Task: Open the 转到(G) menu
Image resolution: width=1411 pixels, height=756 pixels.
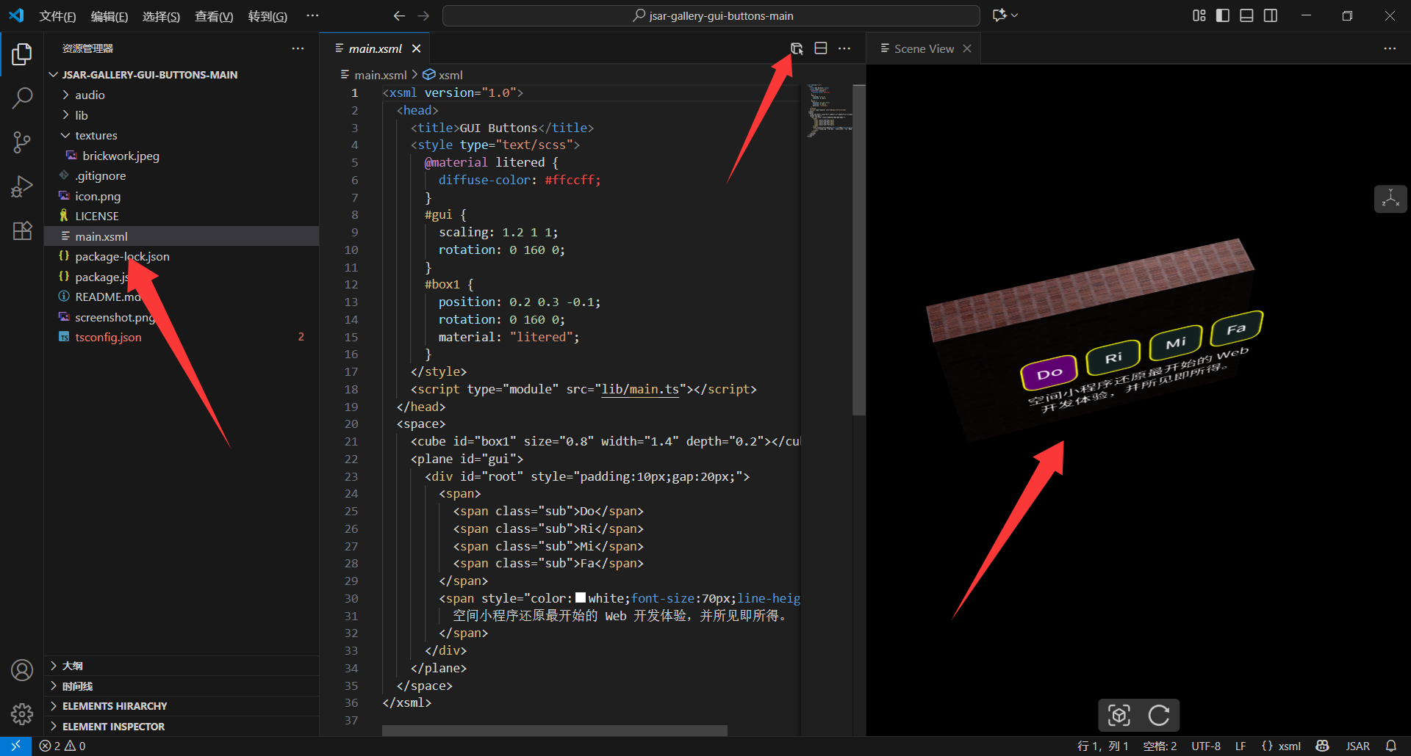Action: point(268,16)
